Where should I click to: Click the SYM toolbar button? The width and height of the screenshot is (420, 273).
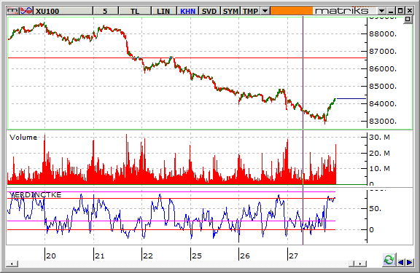point(230,11)
